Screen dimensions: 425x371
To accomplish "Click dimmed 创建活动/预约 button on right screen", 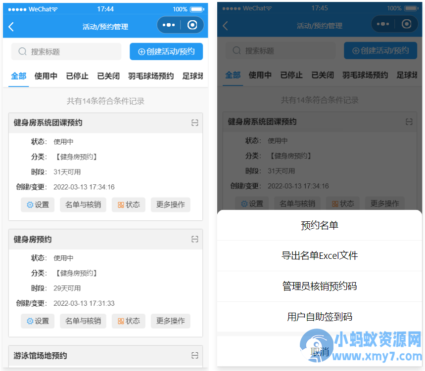I will tap(380, 50).
